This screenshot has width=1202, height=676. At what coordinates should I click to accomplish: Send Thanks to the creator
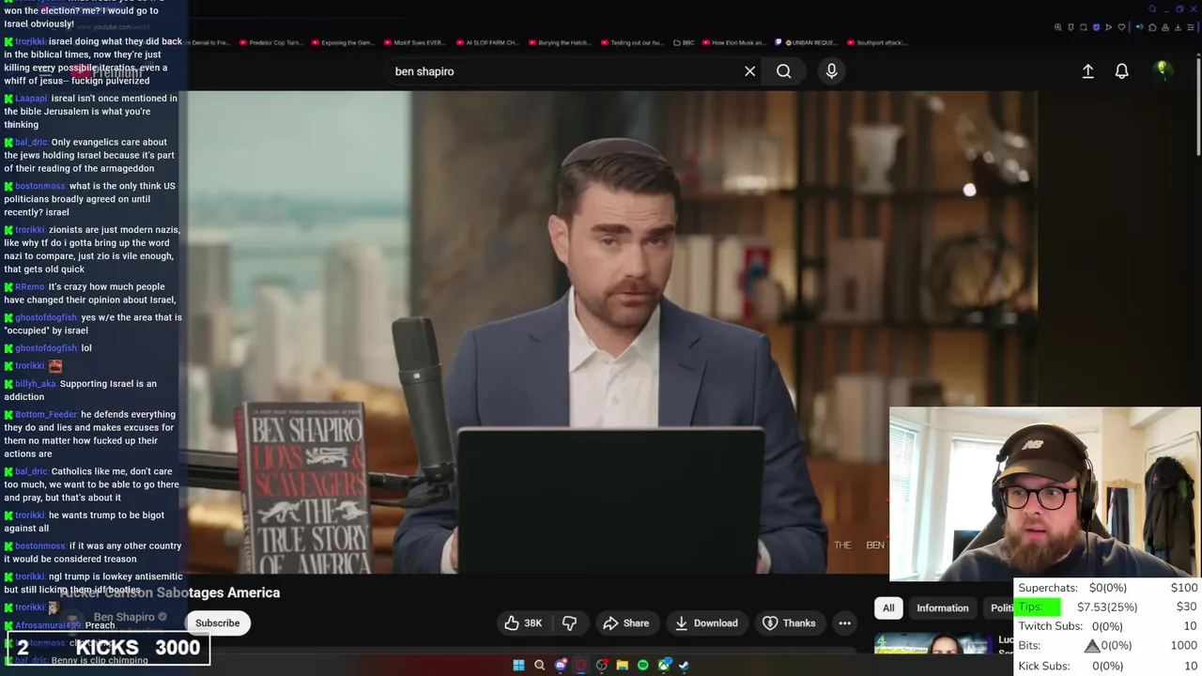(x=789, y=622)
